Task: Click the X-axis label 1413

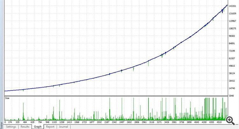Action: coord(69,122)
